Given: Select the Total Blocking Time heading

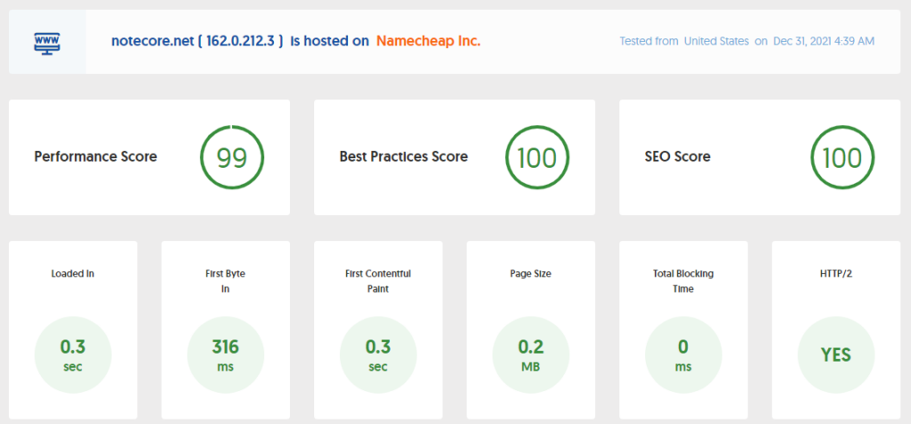Looking at the screenshot, I should (683, 281).
